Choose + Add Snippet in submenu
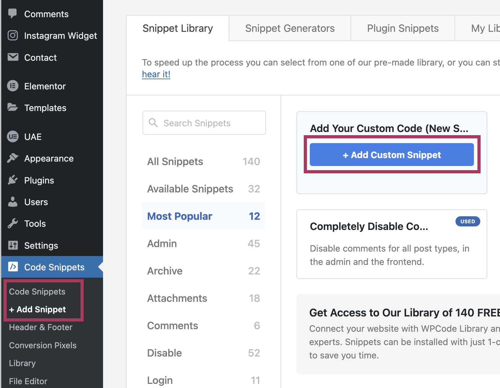 (38, 309)
